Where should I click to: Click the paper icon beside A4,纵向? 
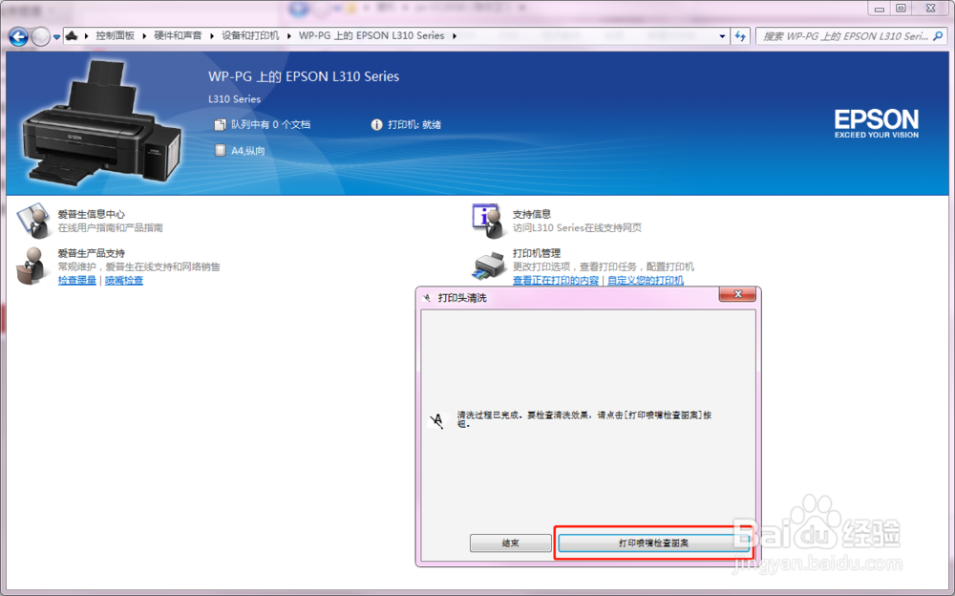(220, 151)
